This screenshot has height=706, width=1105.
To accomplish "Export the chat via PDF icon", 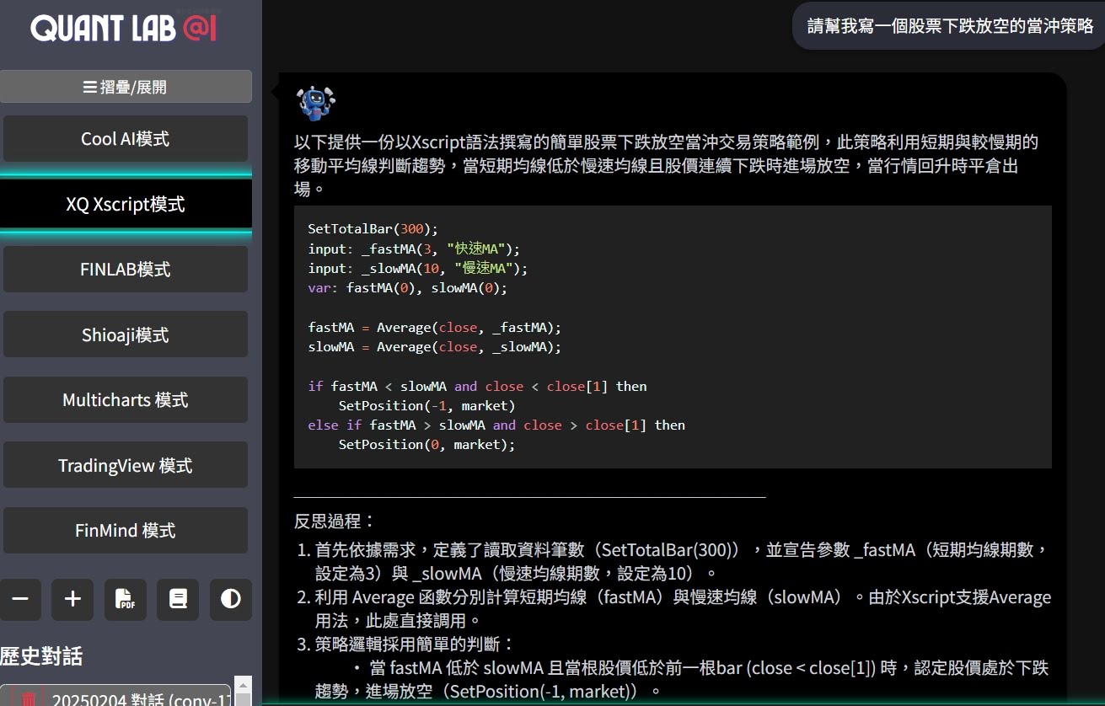I will coord(125,599).
